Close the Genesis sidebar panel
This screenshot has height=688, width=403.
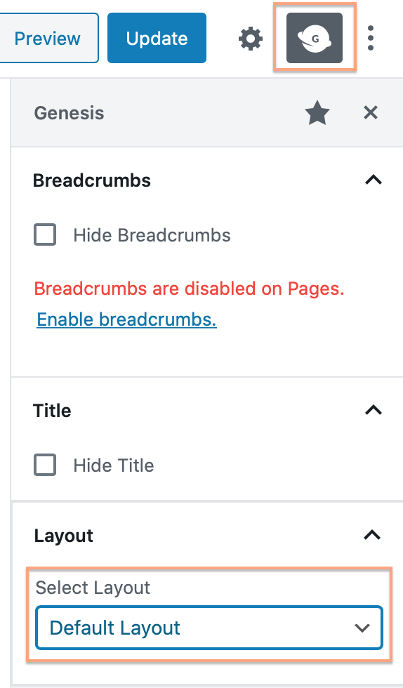click(371, 113)
